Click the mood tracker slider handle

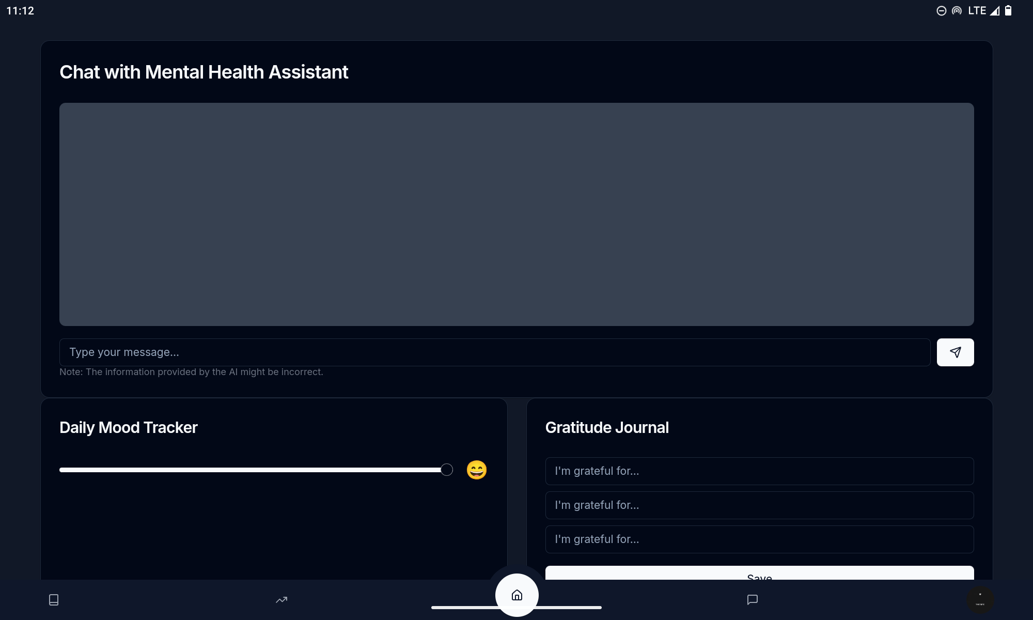point(447,470)
